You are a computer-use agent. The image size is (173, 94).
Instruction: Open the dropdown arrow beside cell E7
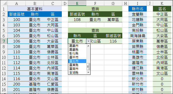88,41
